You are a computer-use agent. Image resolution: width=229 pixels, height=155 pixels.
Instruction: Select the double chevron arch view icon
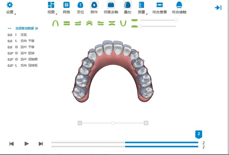(x=89, y=23)
